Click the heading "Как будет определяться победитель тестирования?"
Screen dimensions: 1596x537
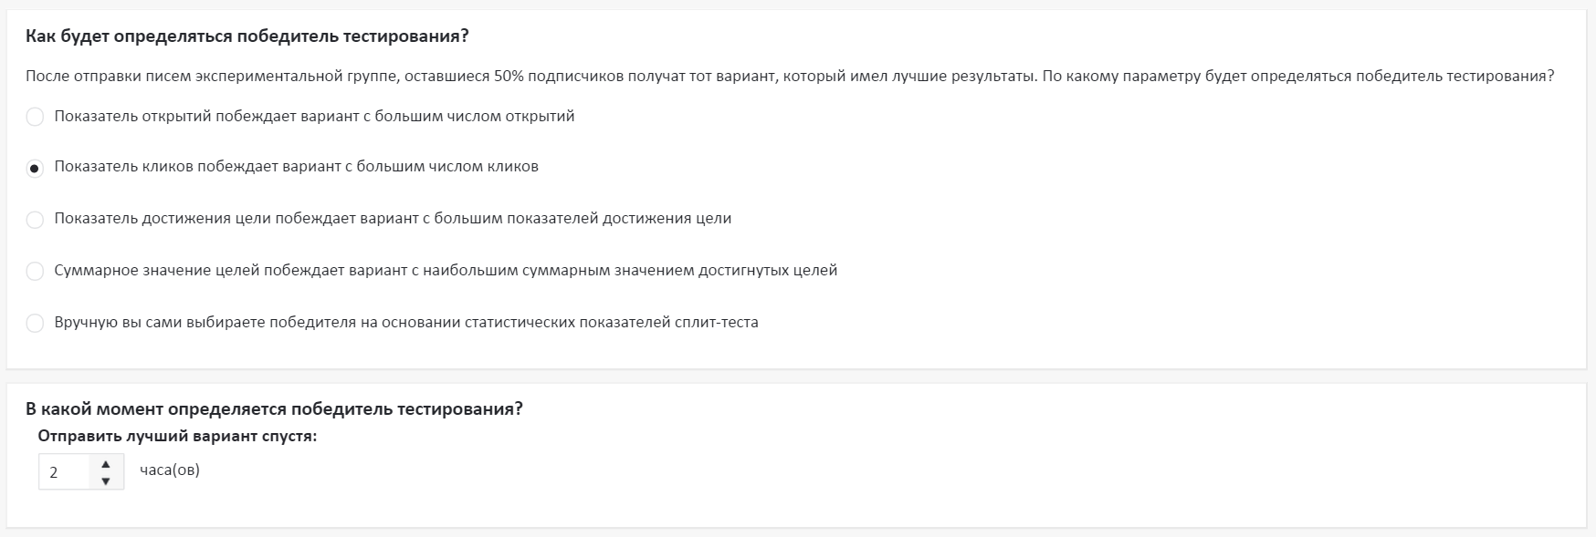[x=247, y=36]
